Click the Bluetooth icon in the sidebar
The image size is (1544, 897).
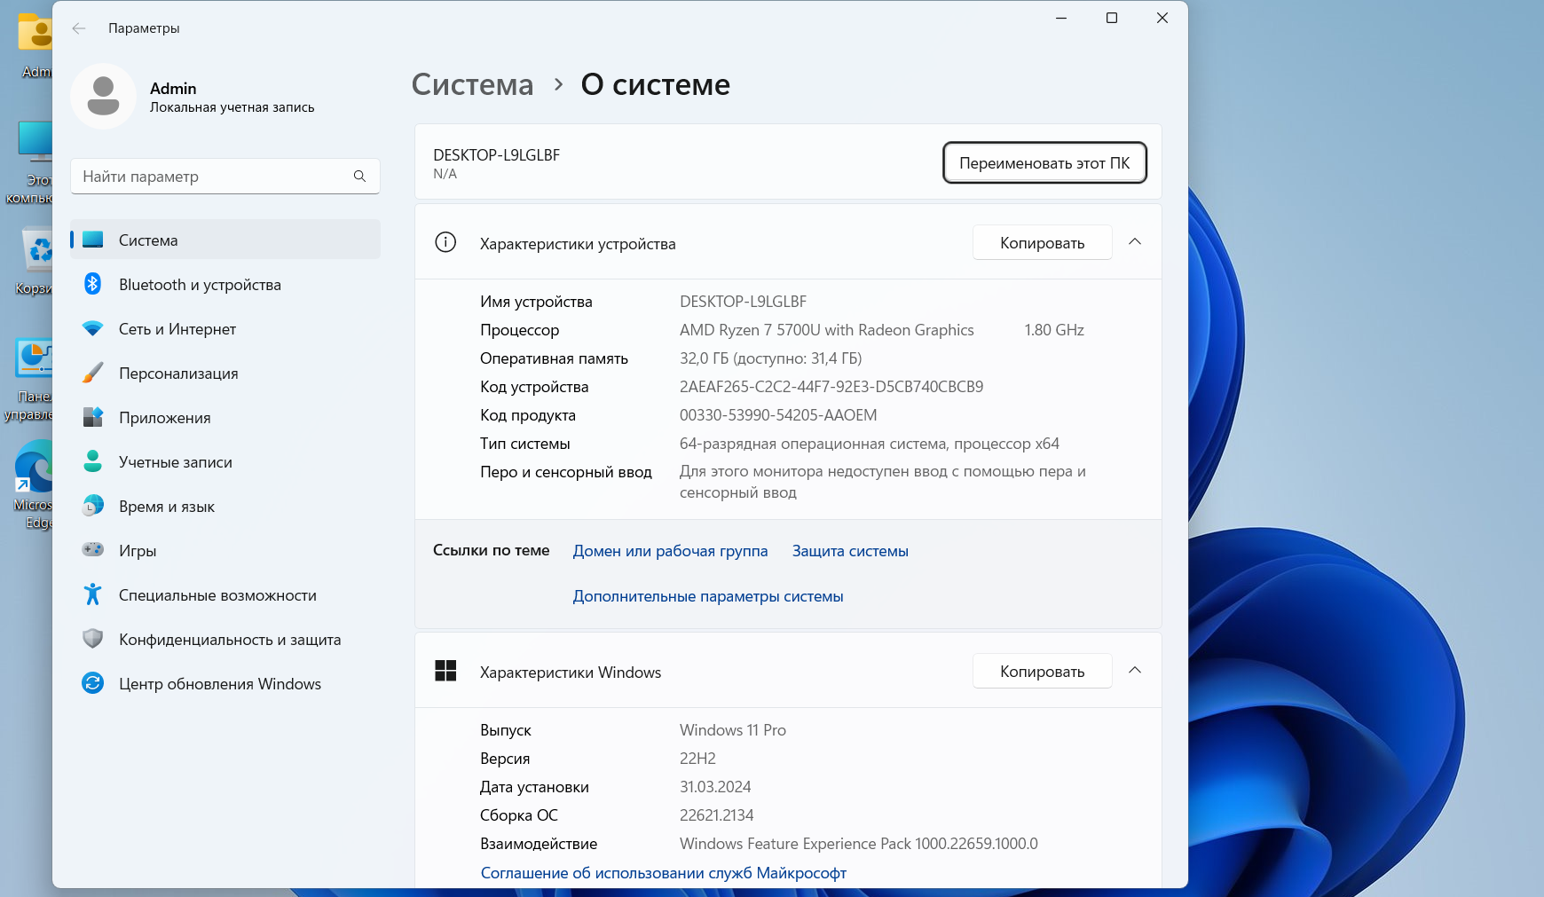point(92,284)
